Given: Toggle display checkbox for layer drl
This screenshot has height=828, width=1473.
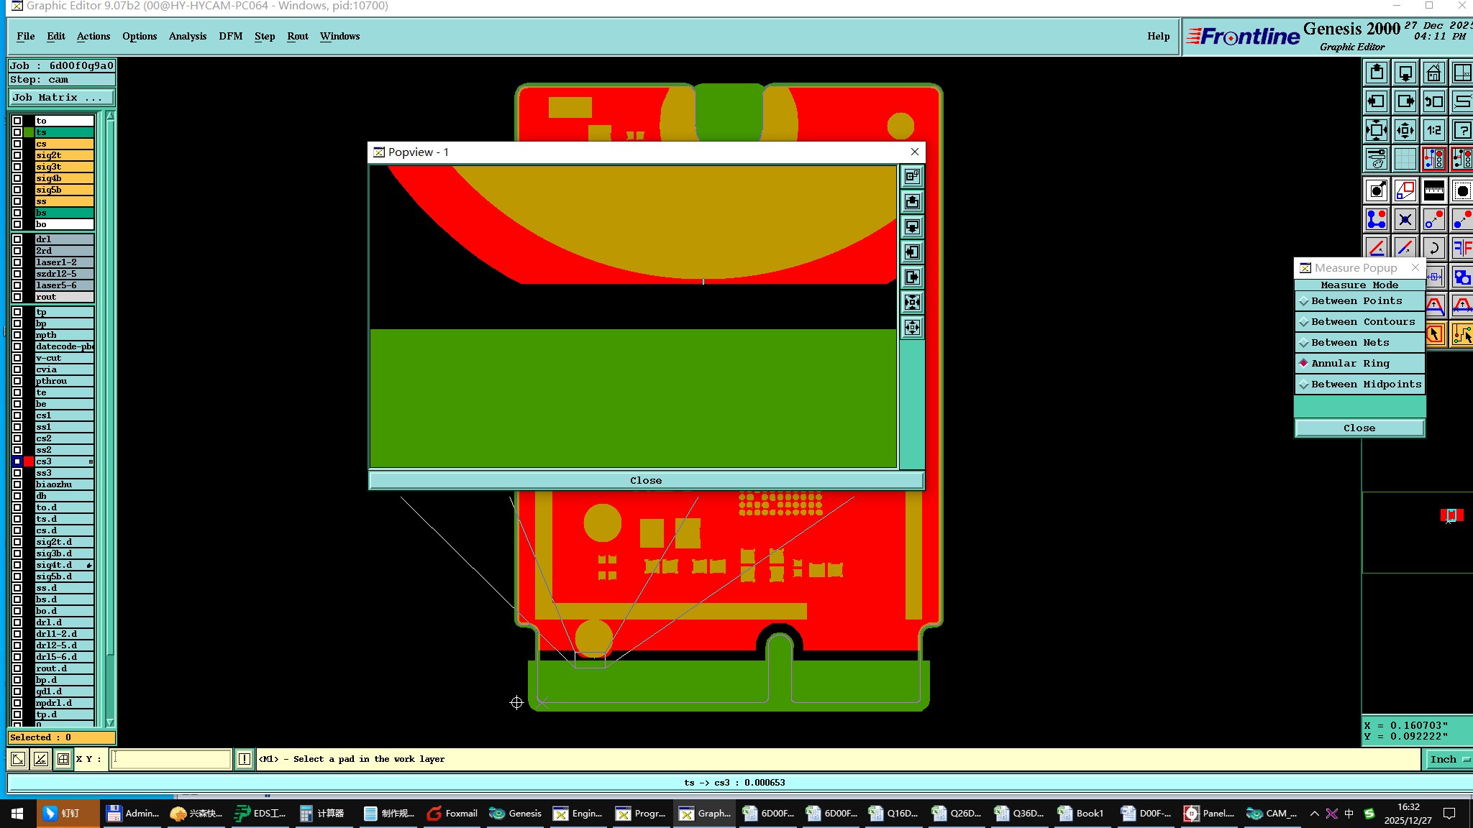Looking at the screenshot, I should coord(17,239).
